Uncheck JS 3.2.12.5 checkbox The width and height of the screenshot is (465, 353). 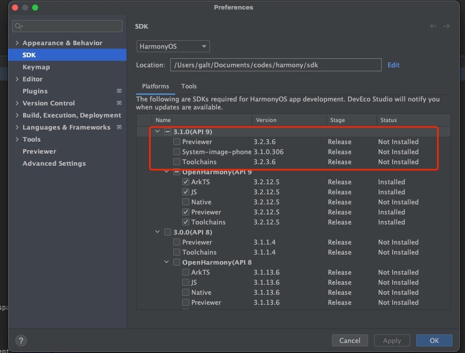point(186,192)
